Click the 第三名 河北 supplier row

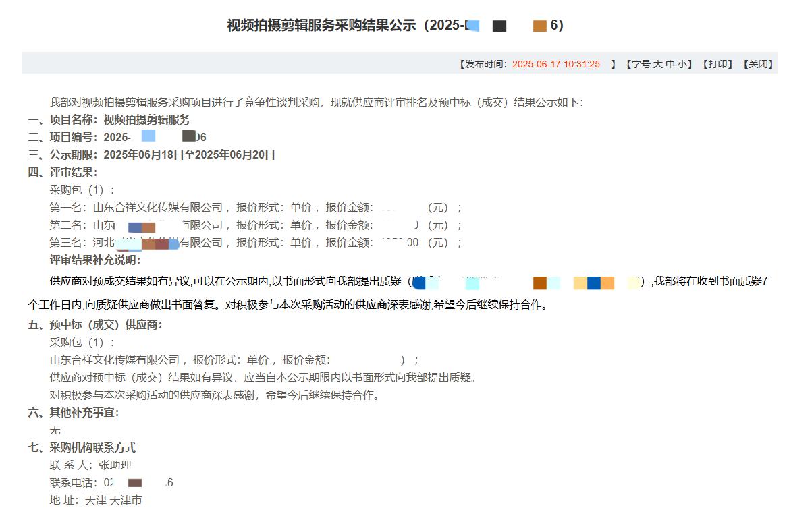point(256,243)
